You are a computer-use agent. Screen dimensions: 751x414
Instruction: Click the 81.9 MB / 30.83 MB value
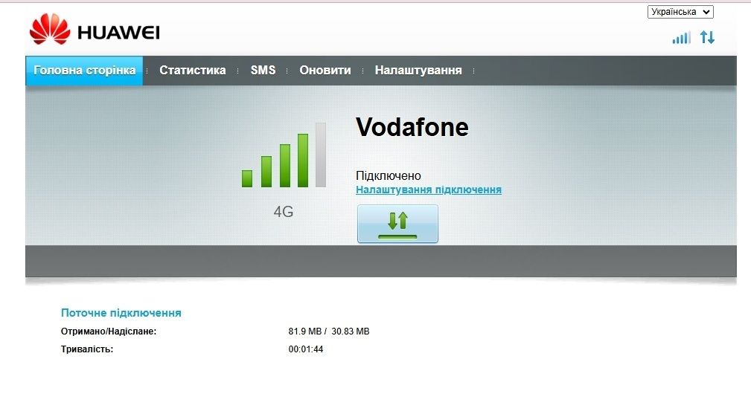coord(329,331)
